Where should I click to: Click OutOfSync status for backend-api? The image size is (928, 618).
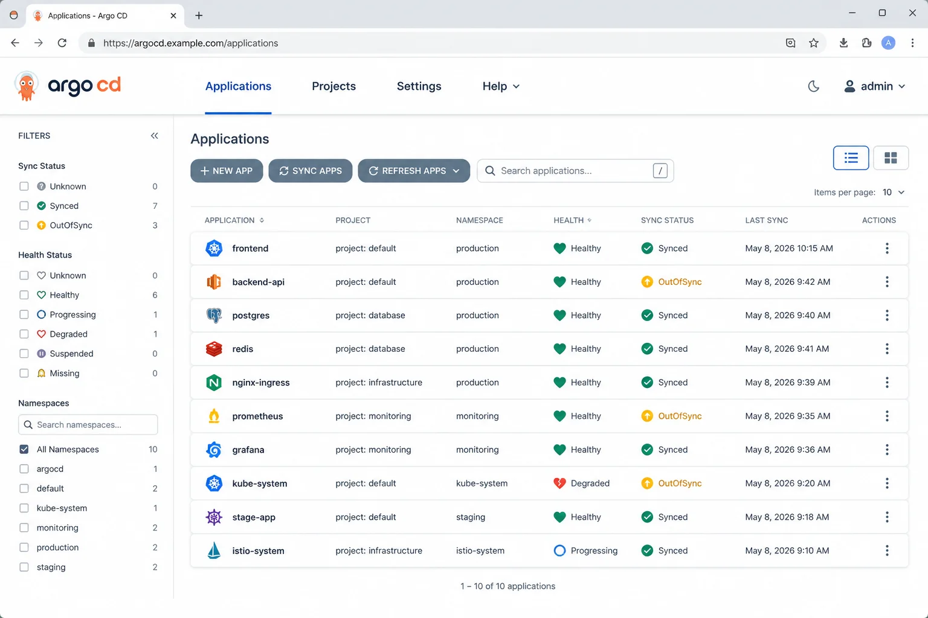[671, 282]
